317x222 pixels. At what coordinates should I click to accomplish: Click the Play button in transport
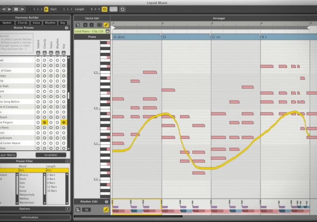[x=10, y=9]
